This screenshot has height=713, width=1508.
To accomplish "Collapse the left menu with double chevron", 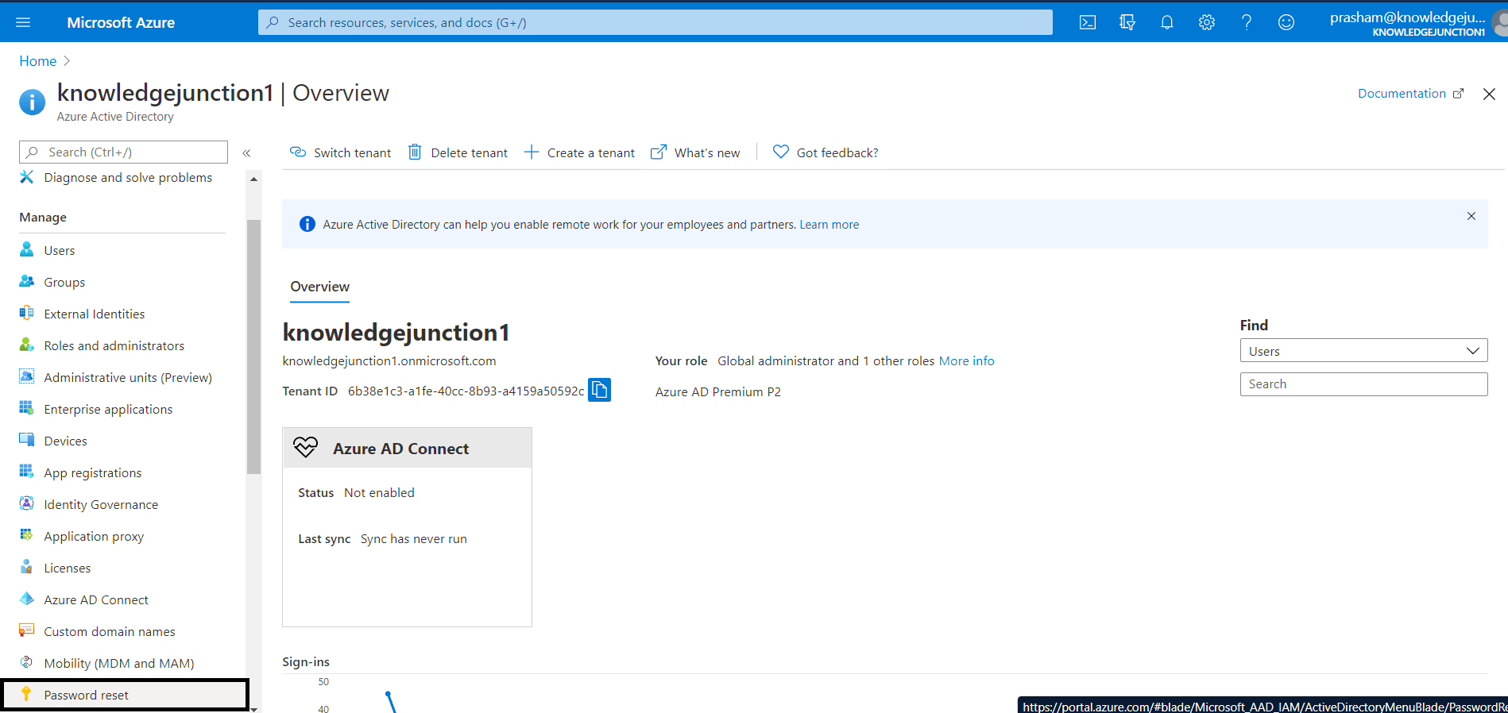I will tap(246, 153).
